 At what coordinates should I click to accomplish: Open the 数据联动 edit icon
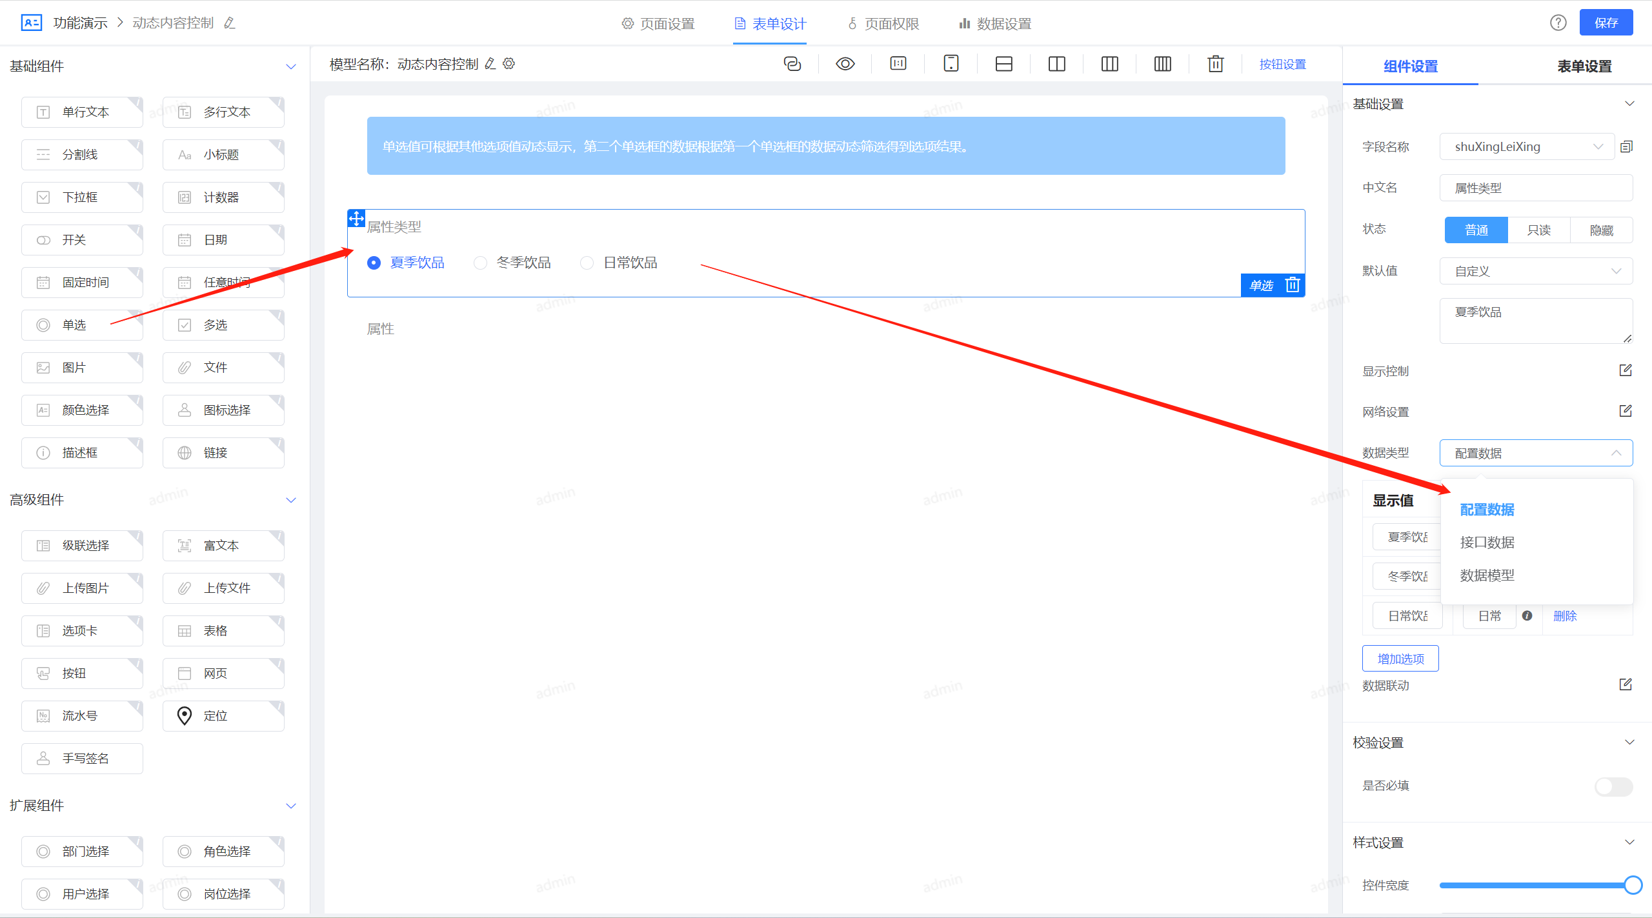1625,684
